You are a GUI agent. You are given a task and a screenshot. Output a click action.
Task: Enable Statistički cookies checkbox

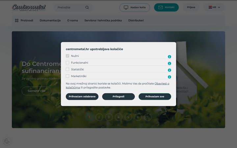coord(67,69)
